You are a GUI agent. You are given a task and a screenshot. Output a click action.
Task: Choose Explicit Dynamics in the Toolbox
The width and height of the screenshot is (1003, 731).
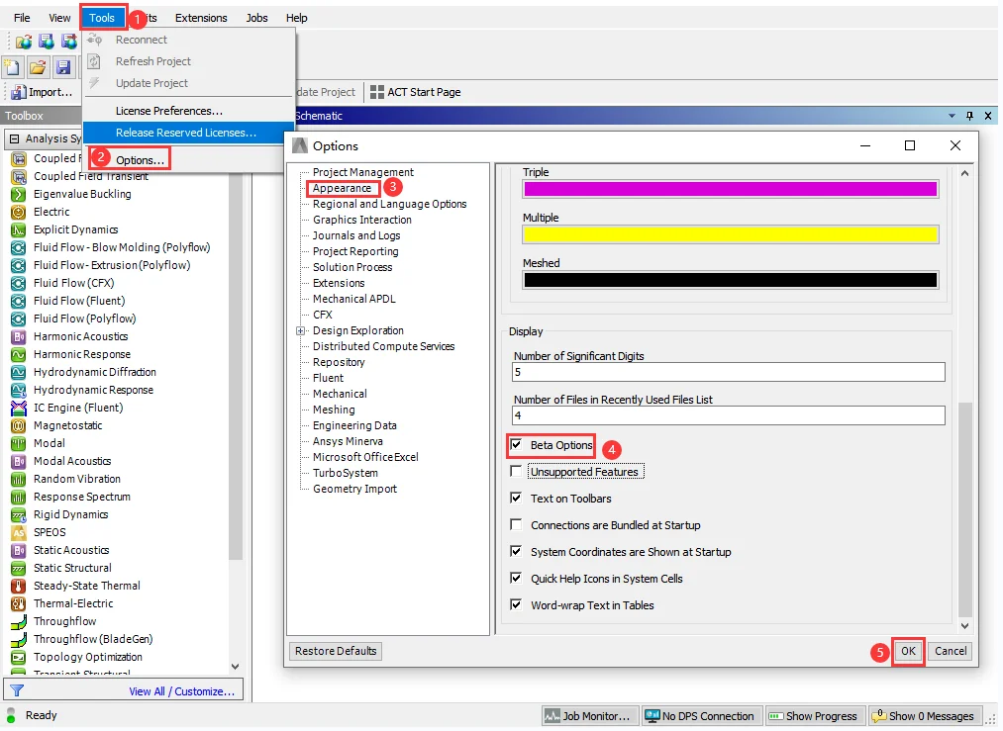(75, 230)
